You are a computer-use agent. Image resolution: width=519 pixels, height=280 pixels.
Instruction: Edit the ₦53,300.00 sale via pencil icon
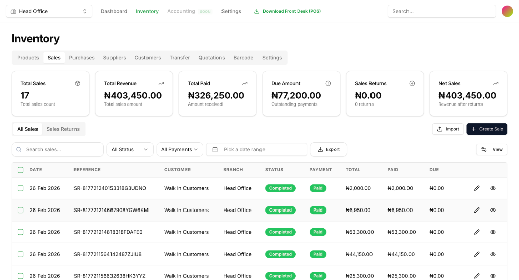pos(477,232)
